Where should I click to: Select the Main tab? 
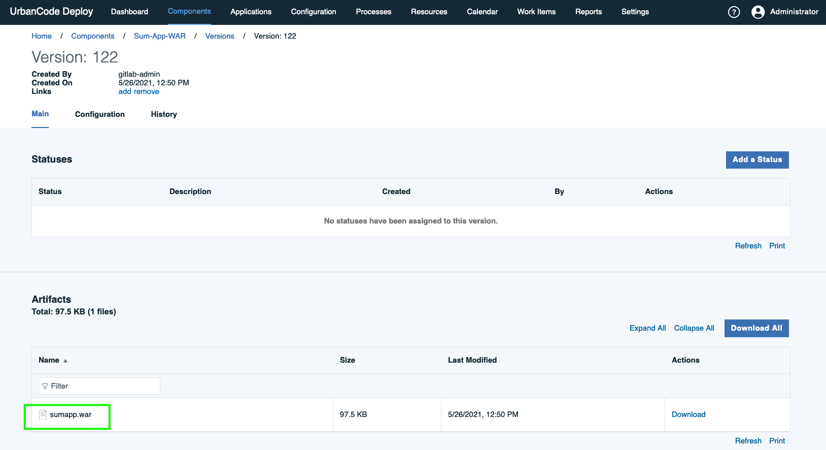tap(40, 114)
